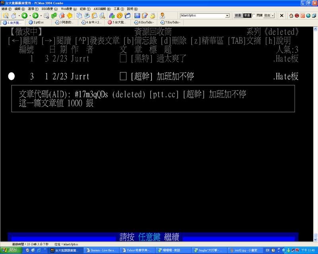318x254 pixels.
Task: Click the green forward arrow toolbar icon
Action: pyautogui.click(x=35, y=15)
